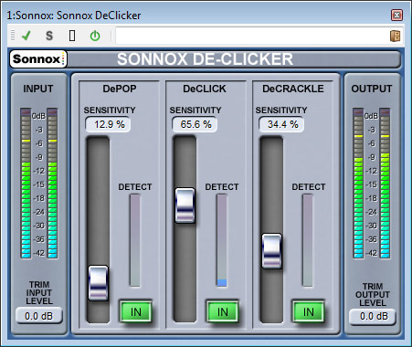This screenshot has width=412, height=347.
Task: Open the preset browser book icon
Action: tap(395, 36)
